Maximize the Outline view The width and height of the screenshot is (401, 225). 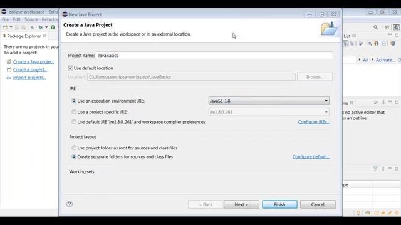point(397,102)
